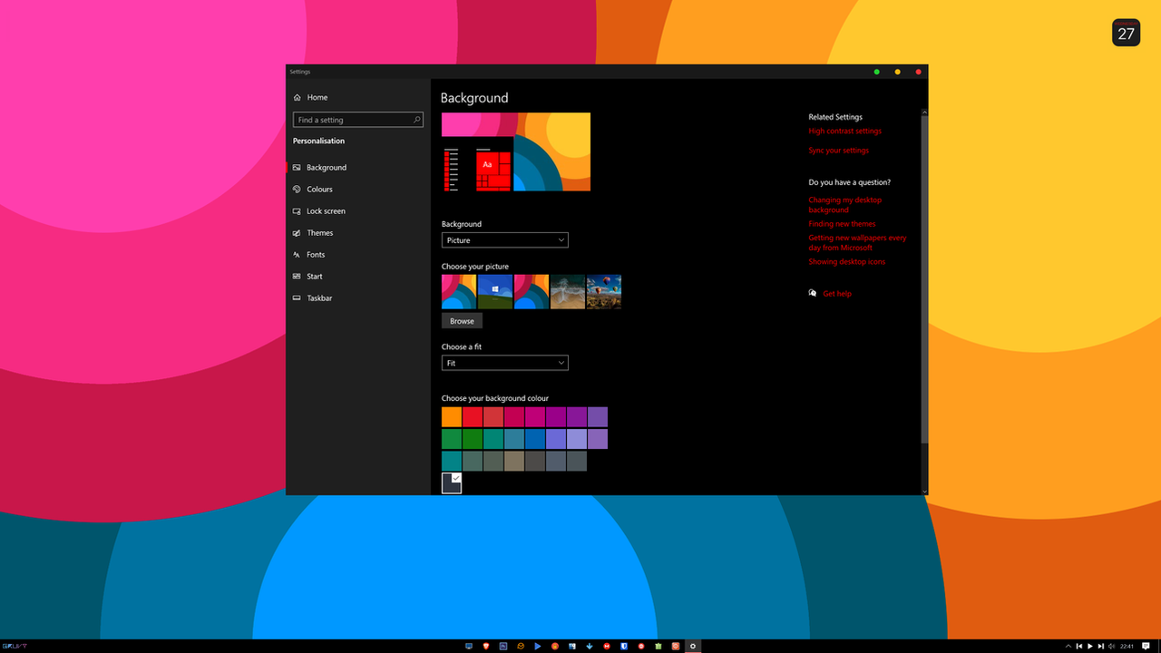1161x653 pixels.
Task: Click the blue window-tiles icon in taskbar
Action: click(572, 646)
